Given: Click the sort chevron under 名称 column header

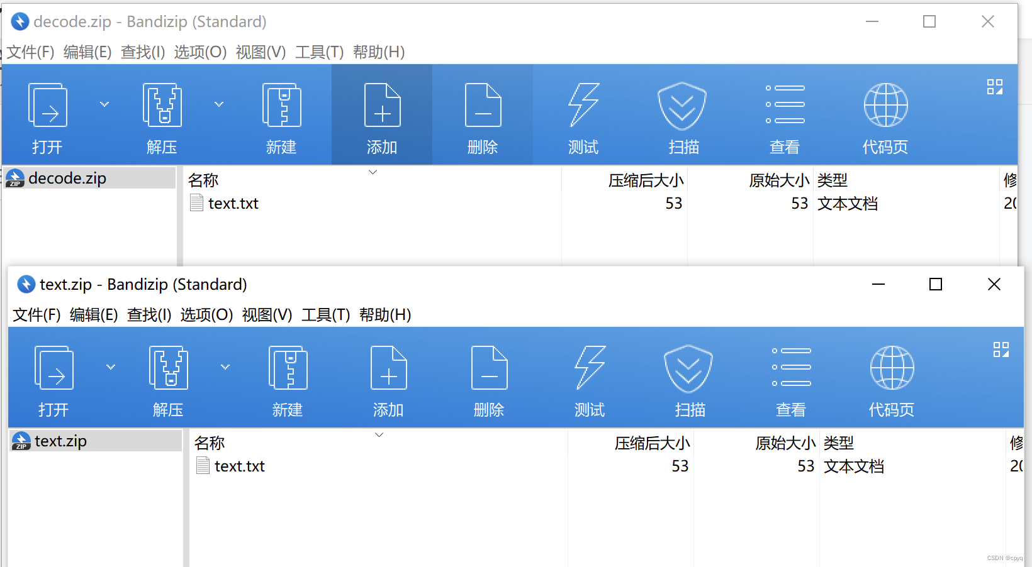Looking at the screenshot, I should 373,172.
